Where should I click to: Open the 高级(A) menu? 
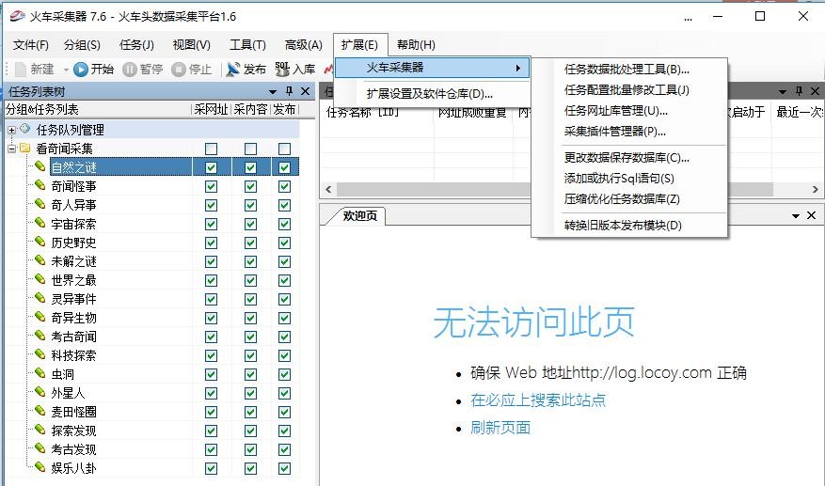tap(304, 45)
